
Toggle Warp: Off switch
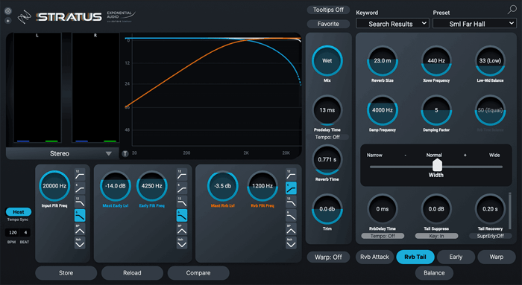[328, 257]
